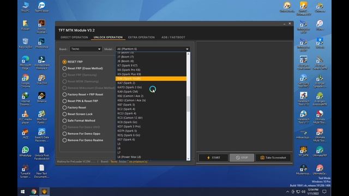Select Remove For Demo Oppo
The height and width of the screenshot is (196, 349).
[x=81, y=134]
